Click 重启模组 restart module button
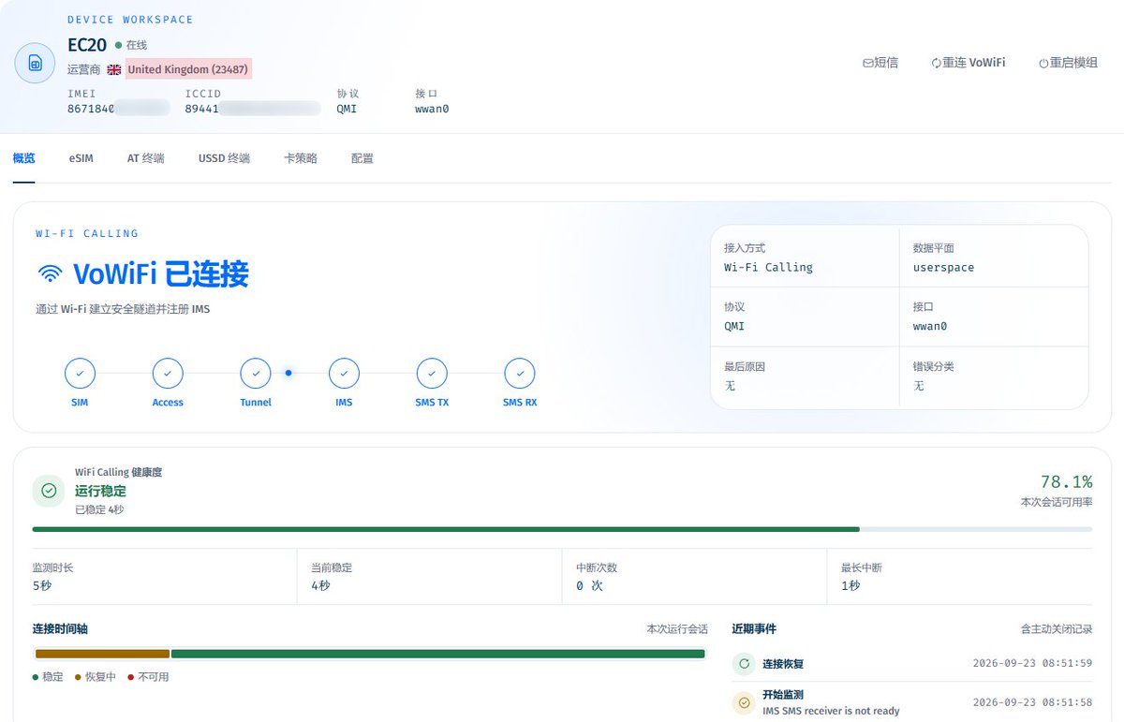Screen dimensions: 1124x722 (x=1068, y=63)
